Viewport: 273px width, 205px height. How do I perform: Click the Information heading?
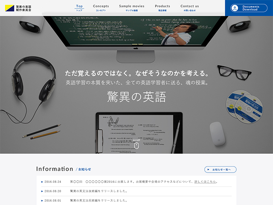point(55,169)
